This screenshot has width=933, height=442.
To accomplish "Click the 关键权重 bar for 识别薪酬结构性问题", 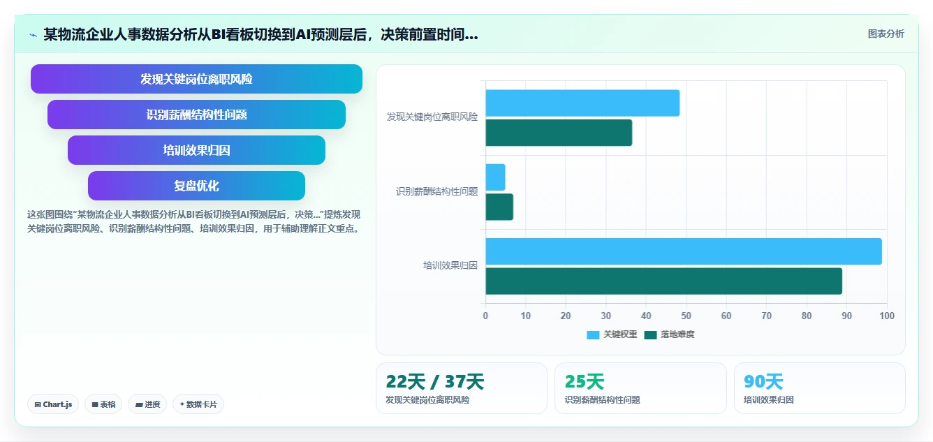I will [x=495, y=177].
